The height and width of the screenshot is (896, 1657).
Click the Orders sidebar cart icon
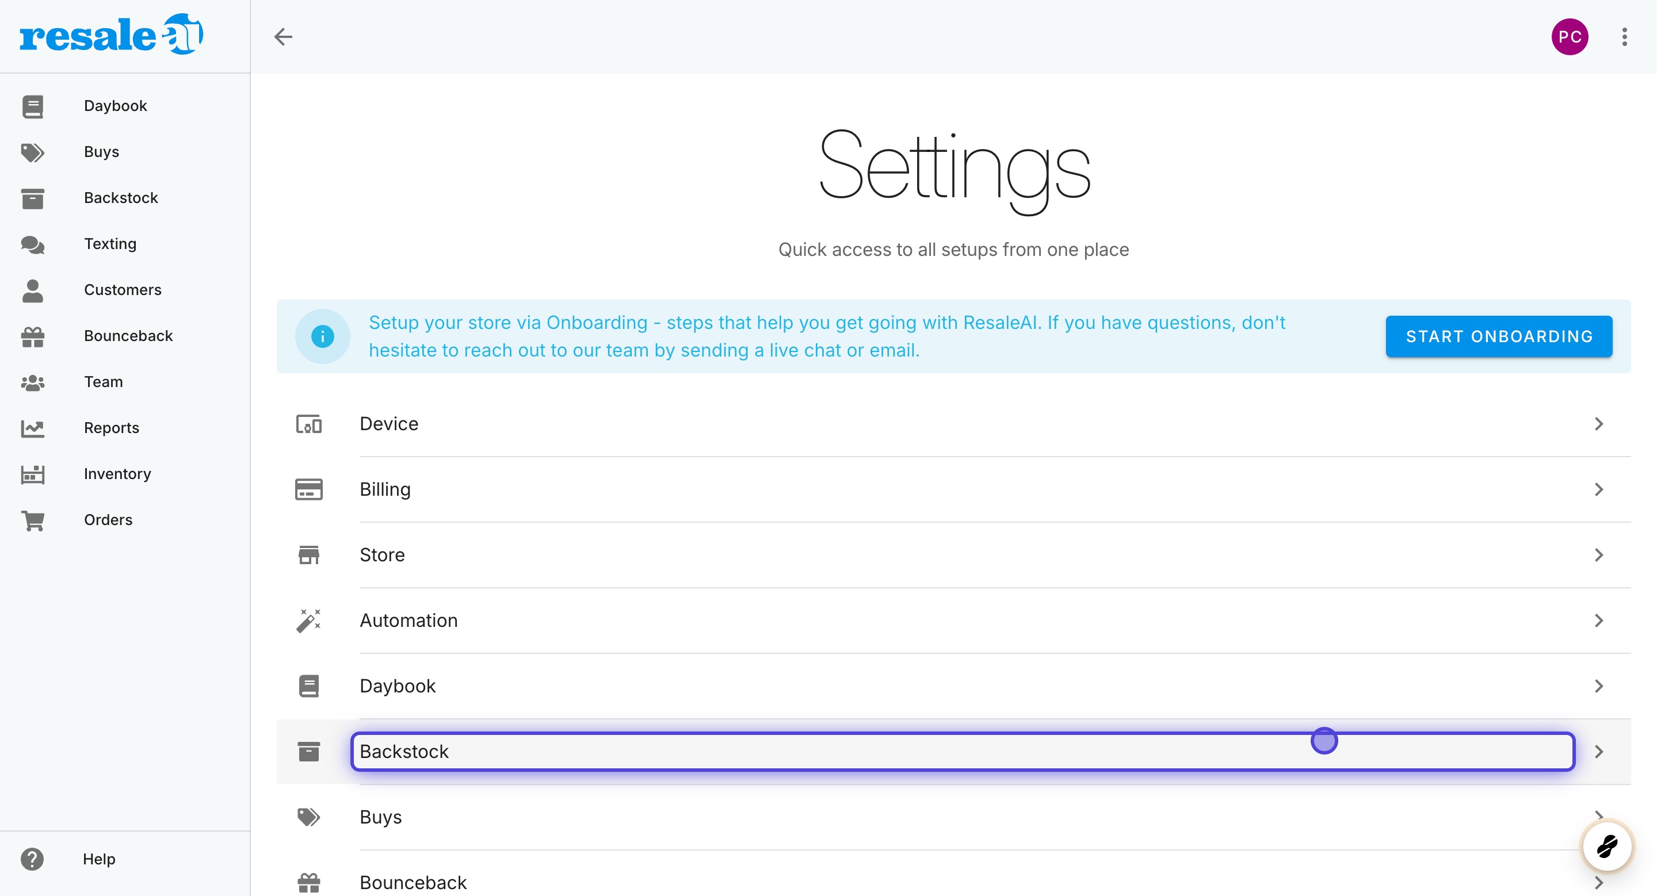(32, 520)
